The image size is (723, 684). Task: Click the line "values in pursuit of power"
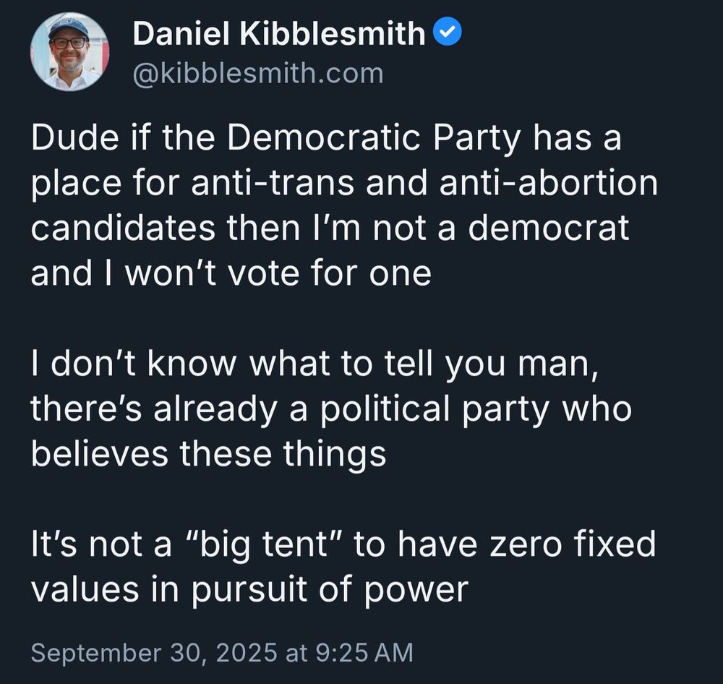point(249,590)
